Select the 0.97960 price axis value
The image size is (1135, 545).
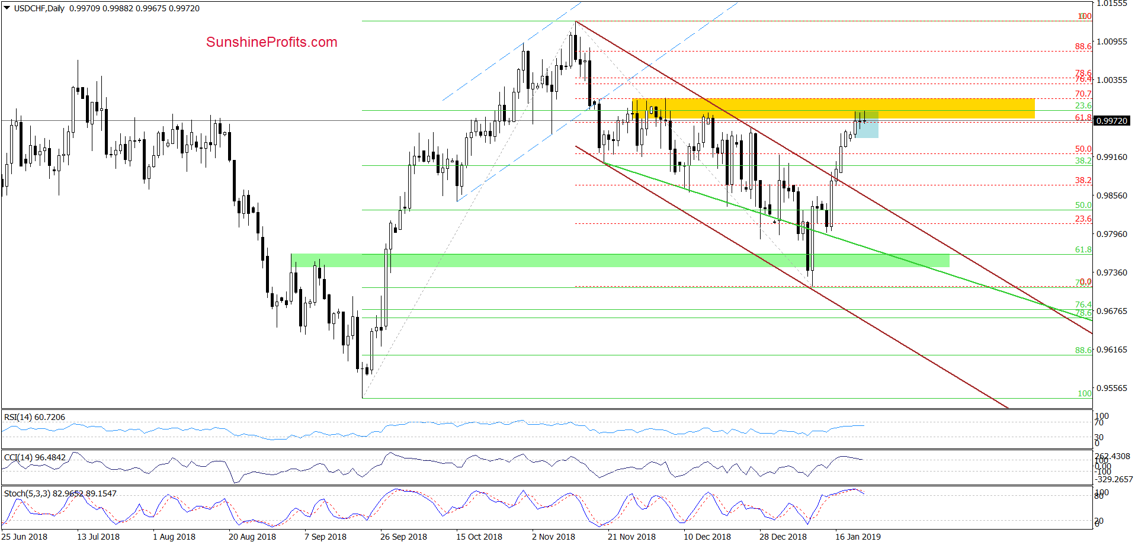(1112, 234)
